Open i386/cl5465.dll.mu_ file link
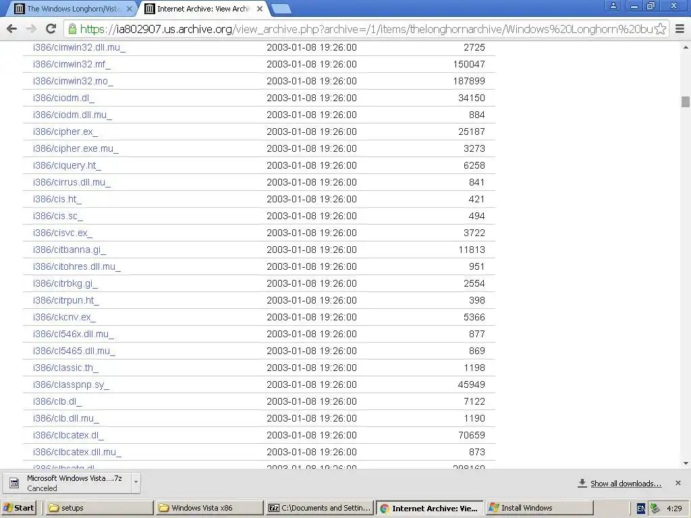 point(74,351)
